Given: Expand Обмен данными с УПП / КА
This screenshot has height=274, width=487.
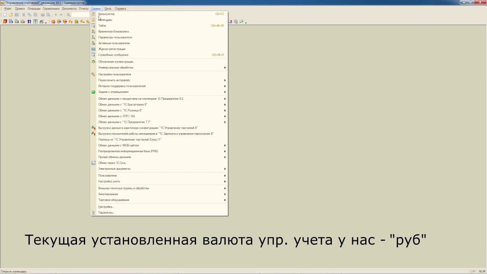Looking at the screenshot, I should 159,116.
